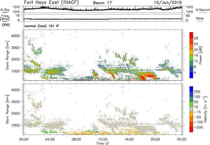Click the '16' value on Power scale

point(196,55)
